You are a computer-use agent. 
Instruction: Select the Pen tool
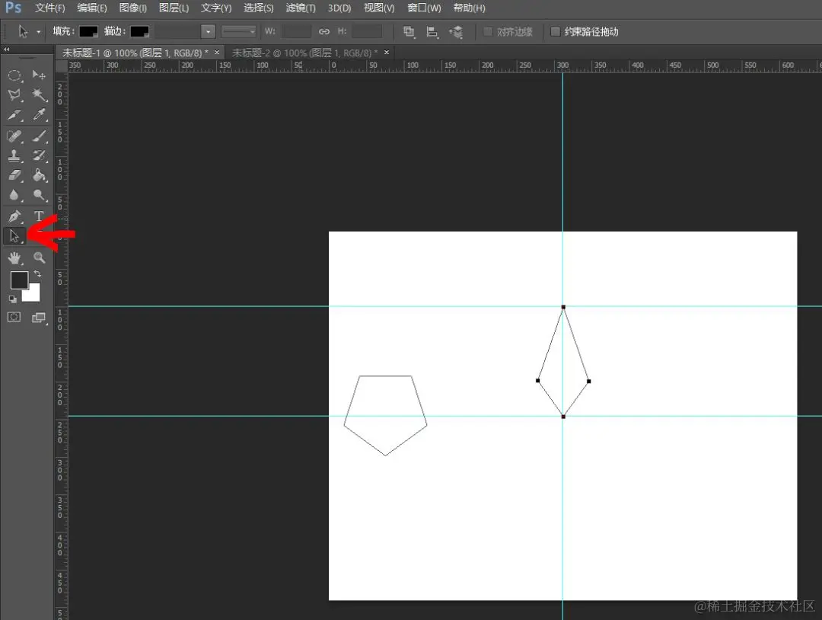point(14,216)
